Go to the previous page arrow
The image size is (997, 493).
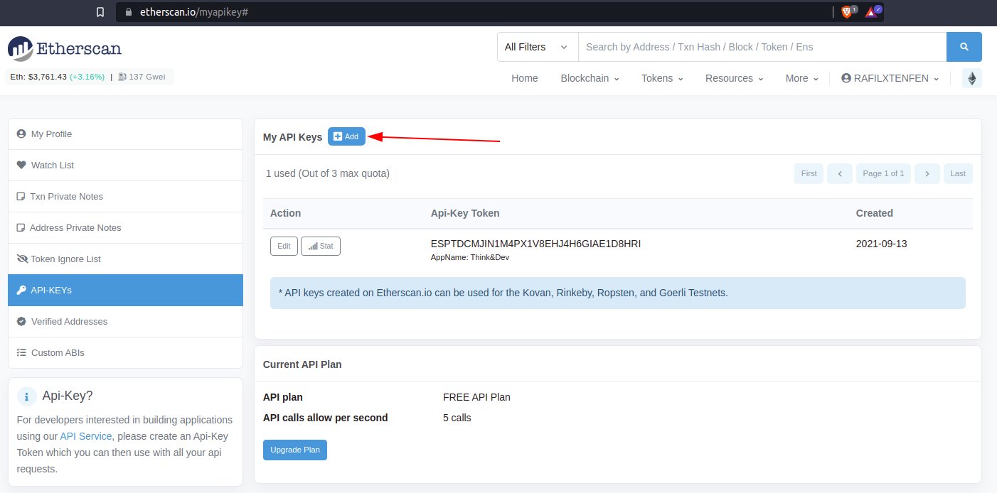click(x=840, y=173)
